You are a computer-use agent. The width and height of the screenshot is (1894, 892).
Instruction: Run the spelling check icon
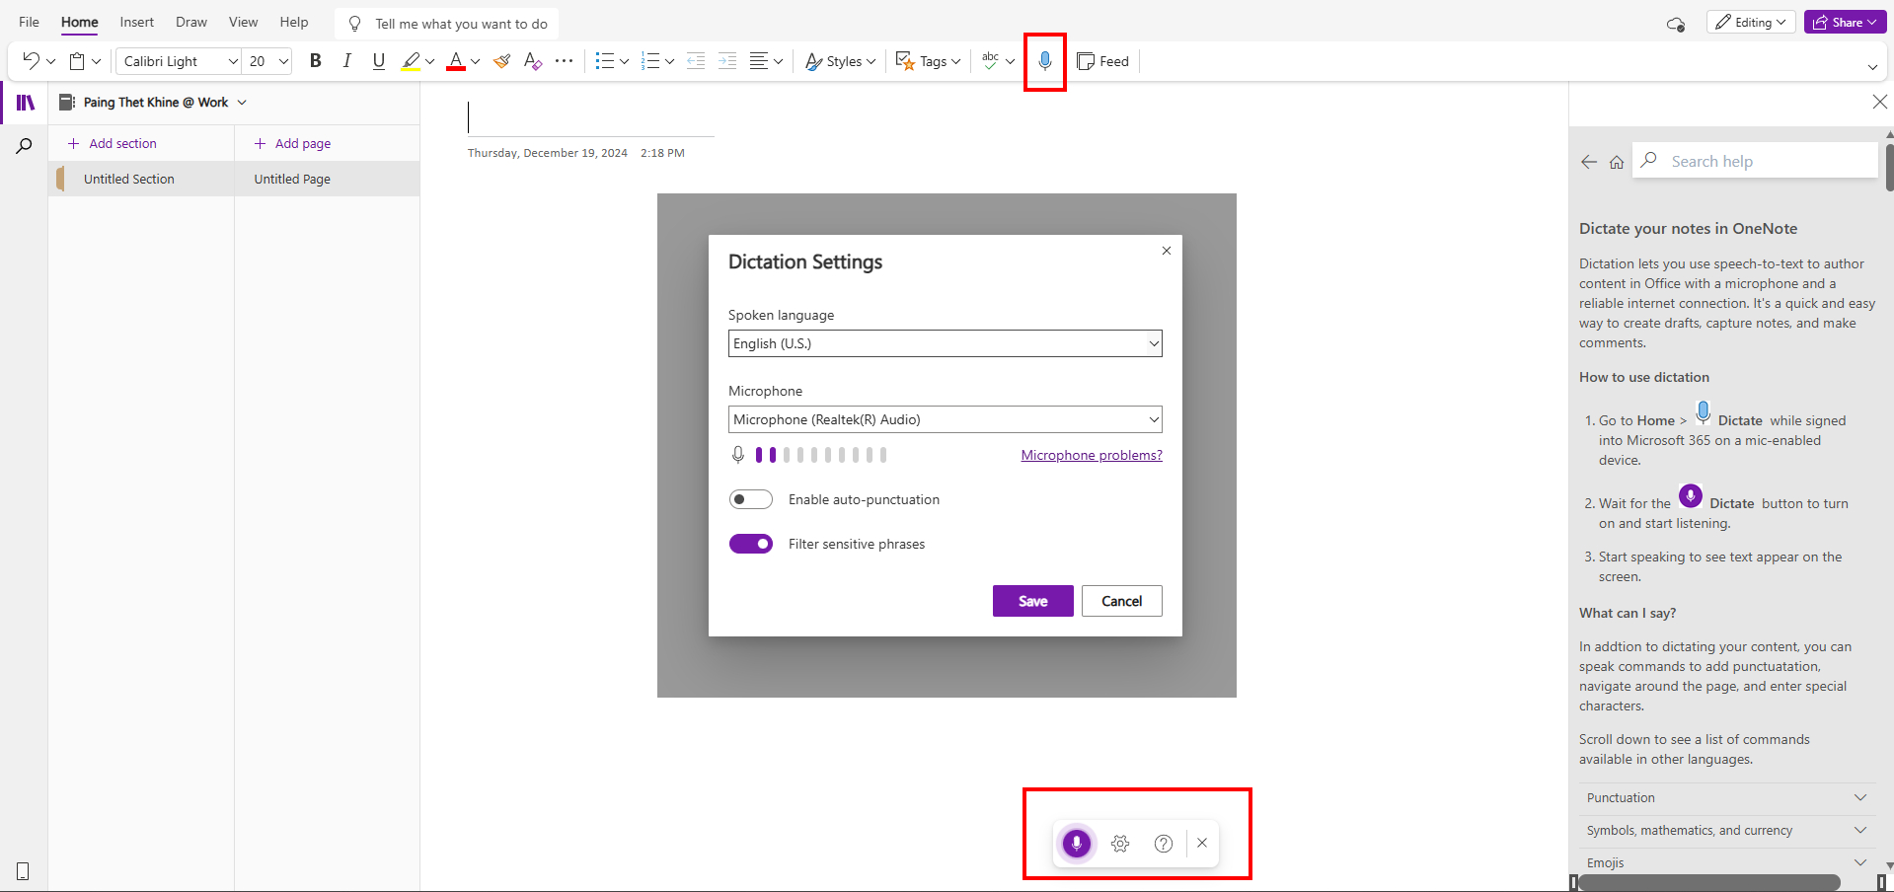pos(991,61)
